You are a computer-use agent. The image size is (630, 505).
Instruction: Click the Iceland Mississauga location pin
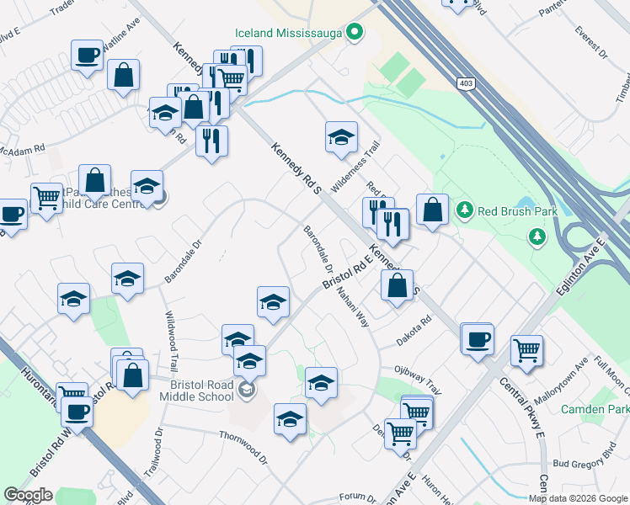(x=355, y=32)
